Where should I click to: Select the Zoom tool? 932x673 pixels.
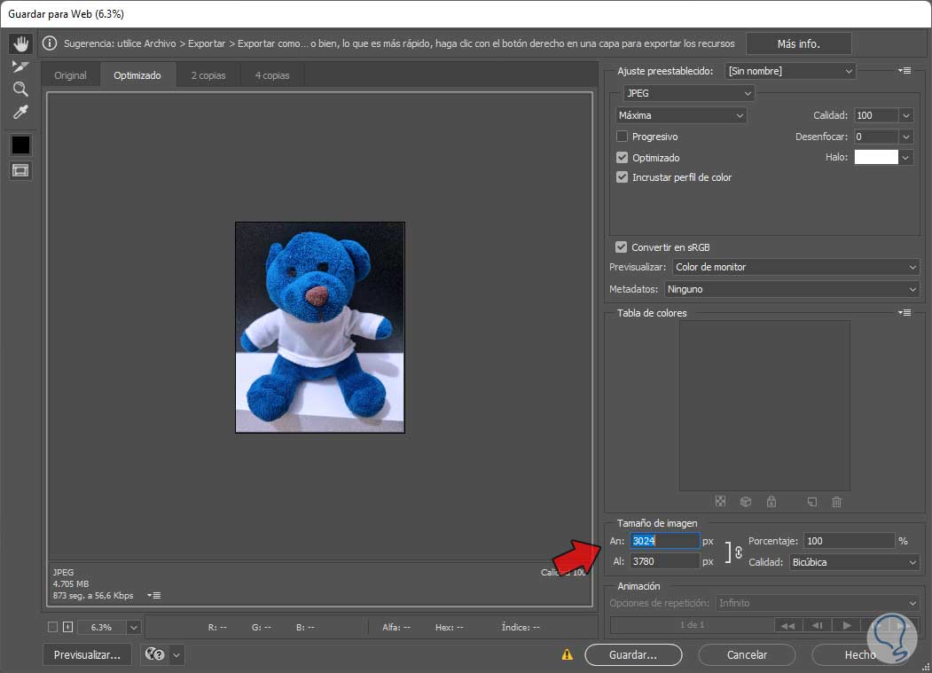20,89
